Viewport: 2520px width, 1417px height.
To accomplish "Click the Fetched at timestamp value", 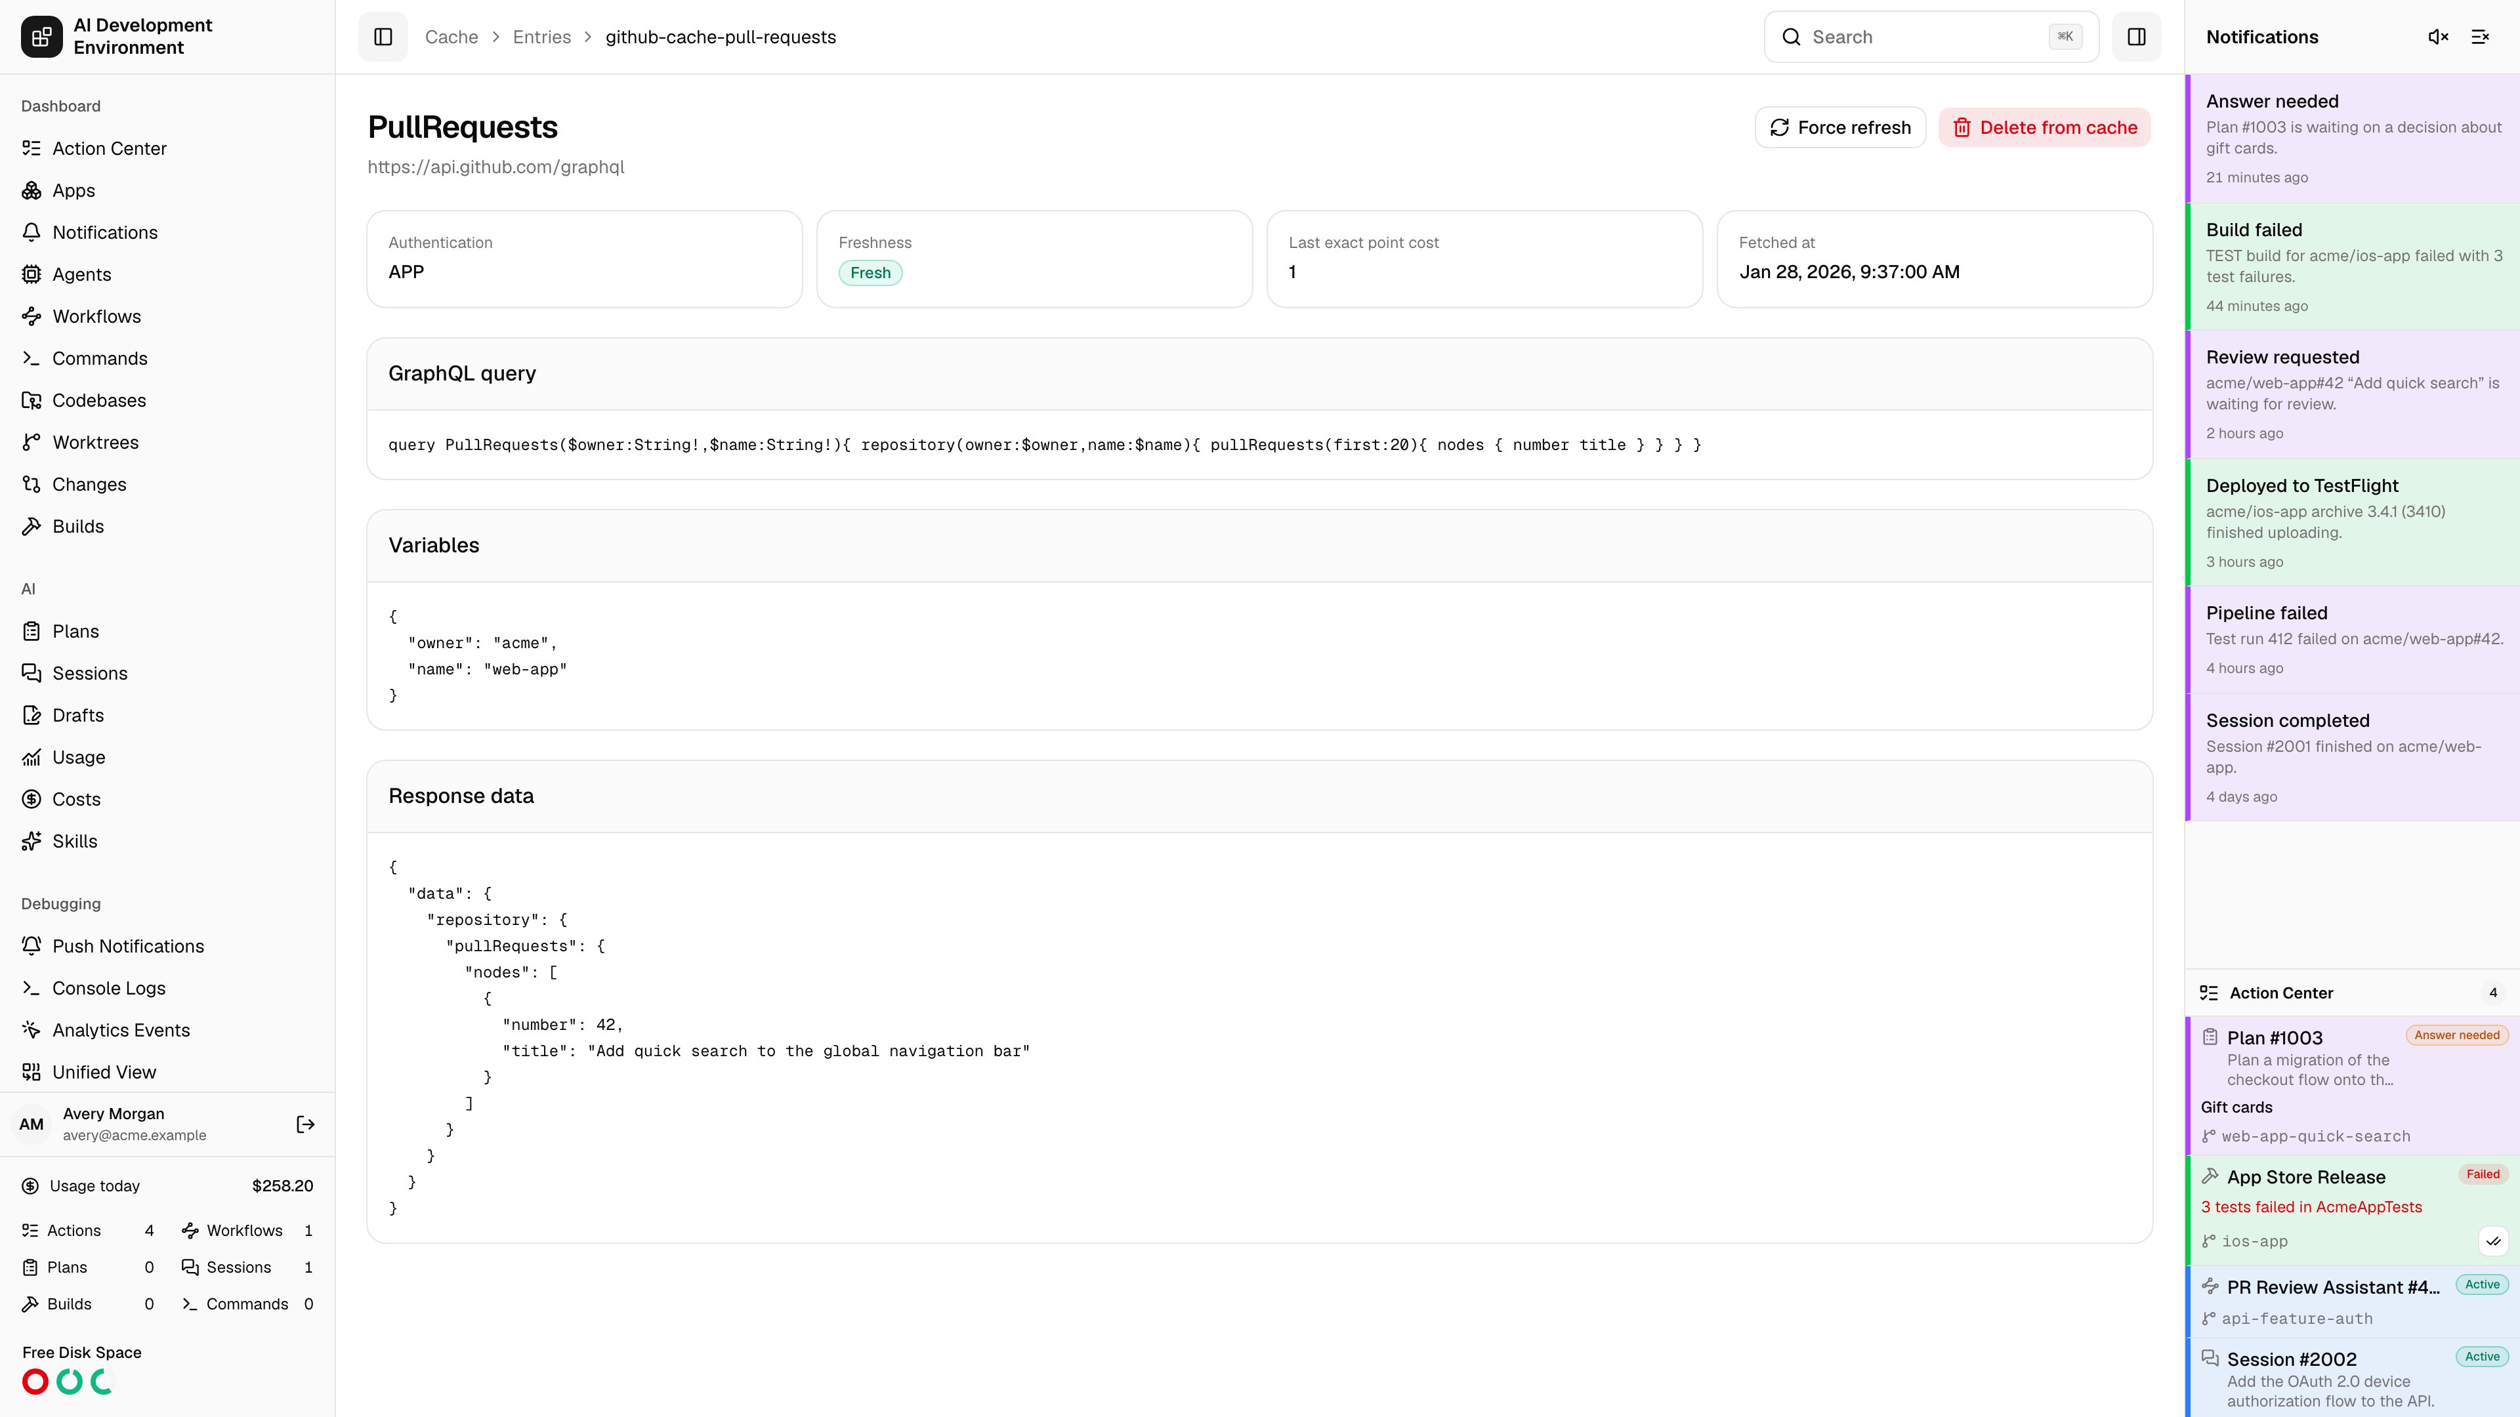I will (x=1849, y=272).
